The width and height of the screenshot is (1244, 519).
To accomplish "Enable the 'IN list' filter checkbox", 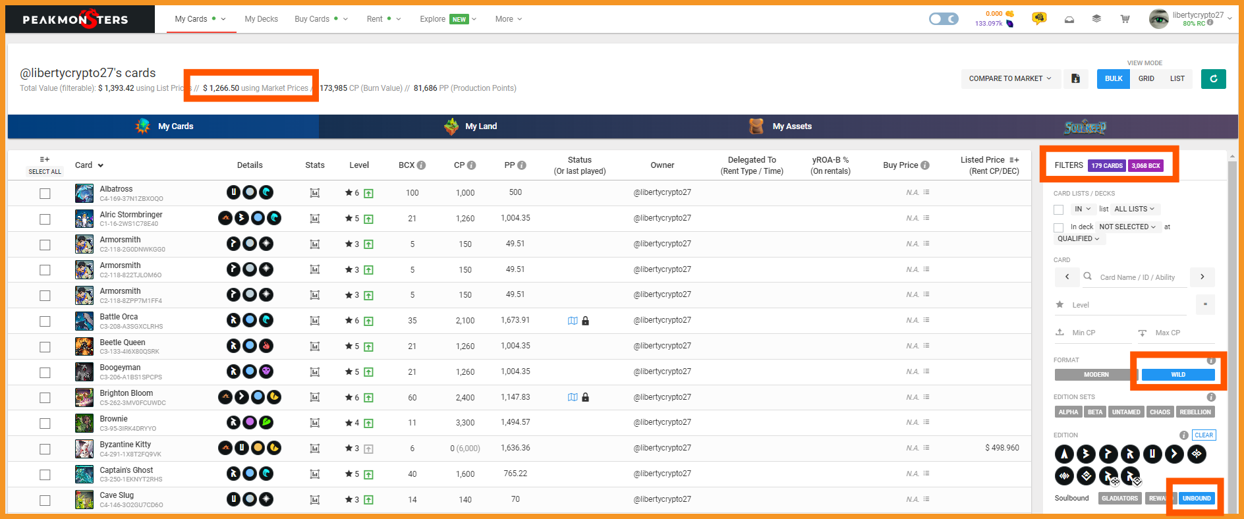I will [1058, 209].
